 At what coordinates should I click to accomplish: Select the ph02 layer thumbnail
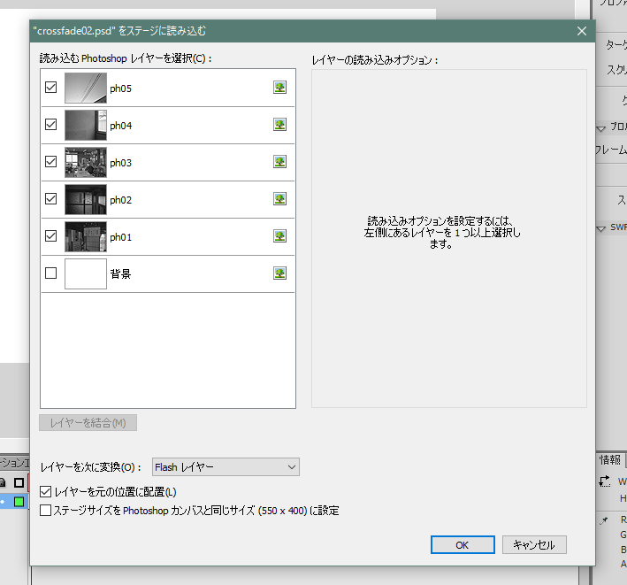click(86, 199)
